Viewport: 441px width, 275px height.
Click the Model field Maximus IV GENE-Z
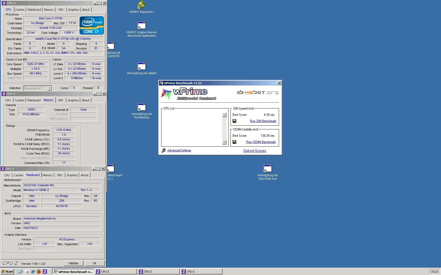(x=48, y=190)
